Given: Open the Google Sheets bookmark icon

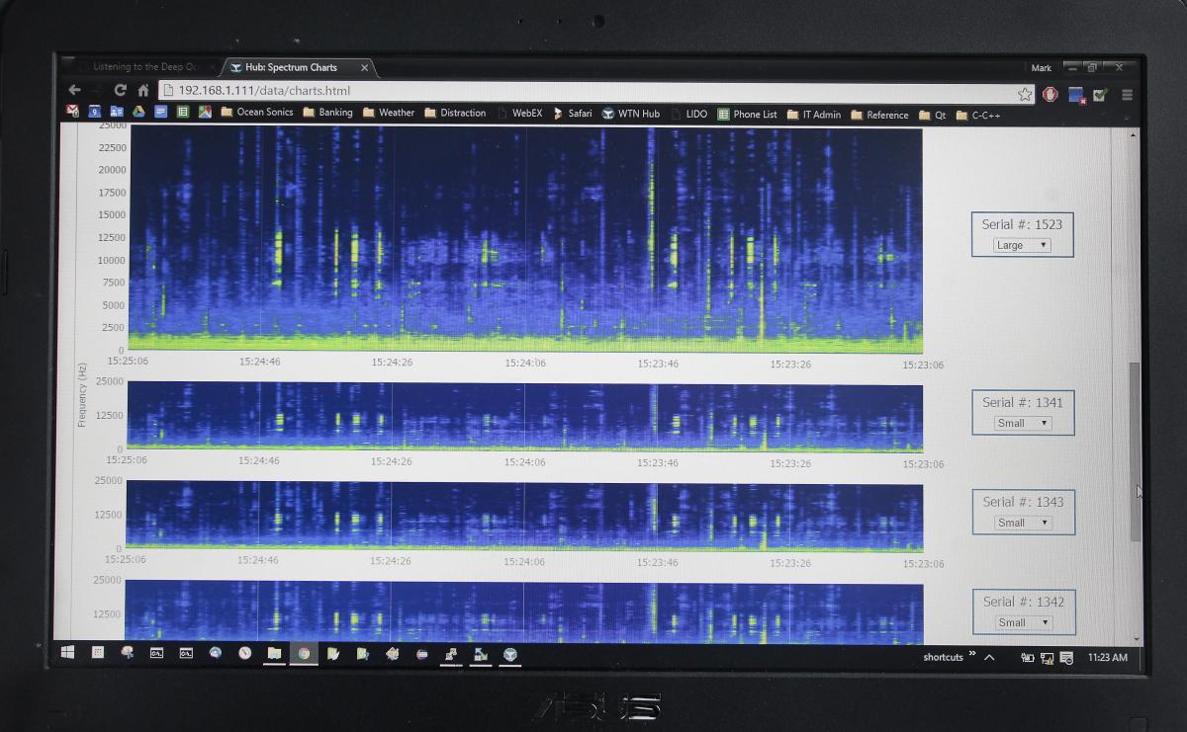Looking at the screenshot, I should tap(183, 112).
